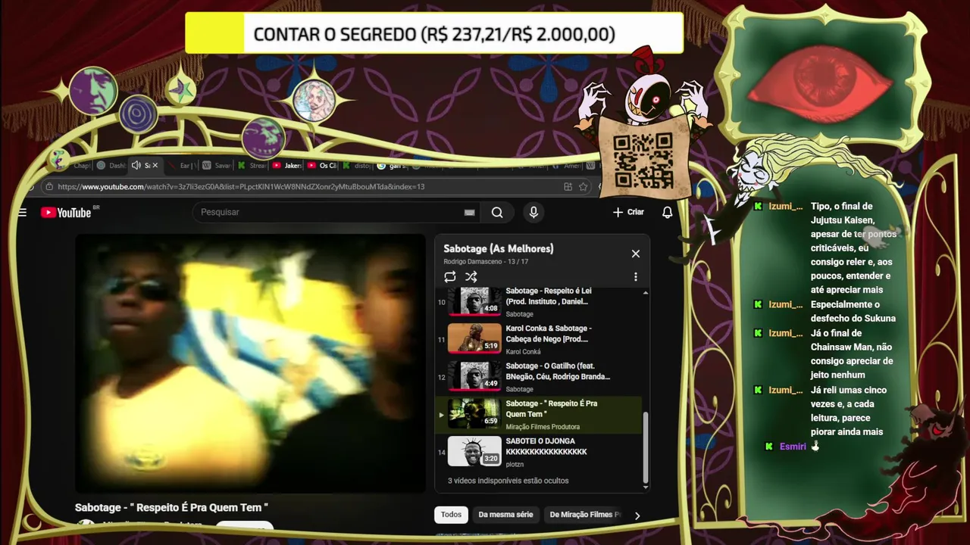
Task: Click the donation QR code on overlay
Action: (x=643, y=160)
